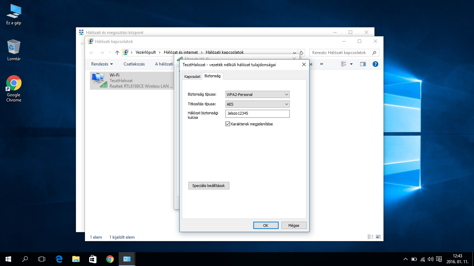Image resolution: width=474 pixels, height=266 pixels.
Task: Open the Store icon in the taskbar
Action: (93, 259)
